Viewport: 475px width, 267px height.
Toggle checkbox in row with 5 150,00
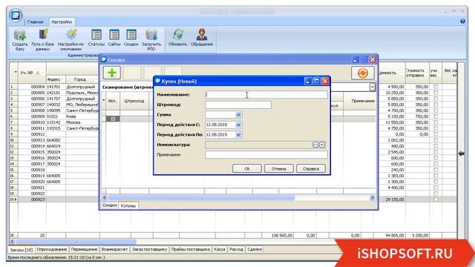pyautogui.click(x=436, y=116)
